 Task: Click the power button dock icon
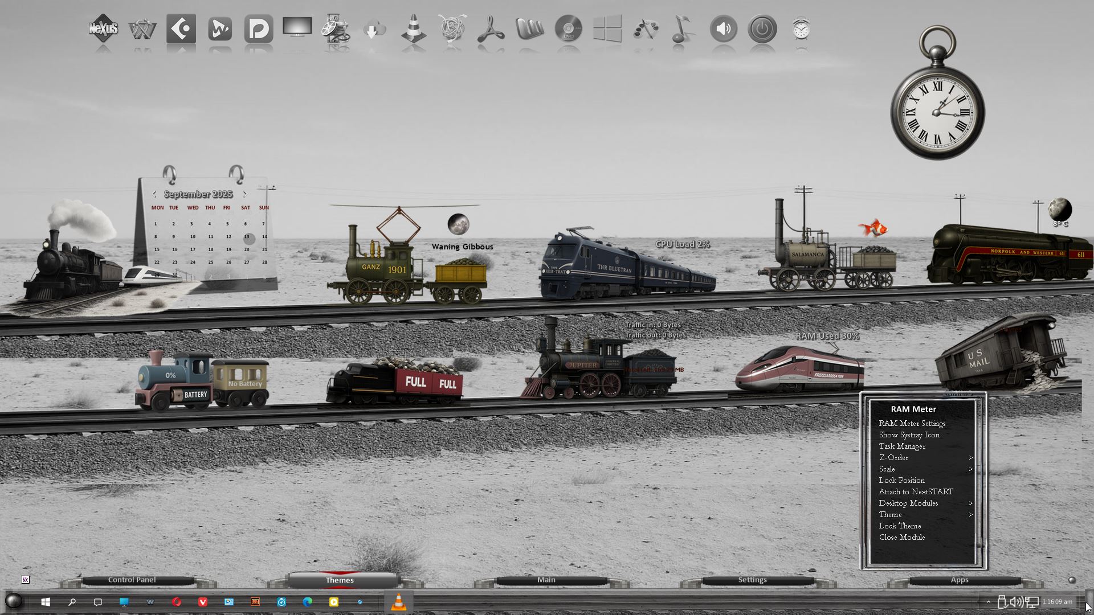click(x=762, y=28)
